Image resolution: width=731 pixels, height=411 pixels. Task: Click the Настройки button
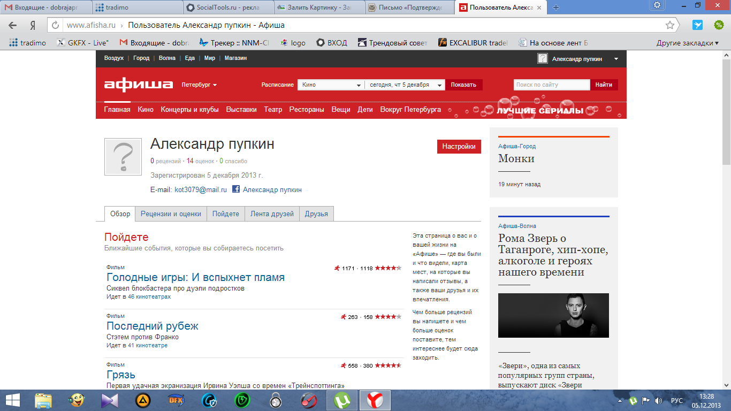coord(459,147)
